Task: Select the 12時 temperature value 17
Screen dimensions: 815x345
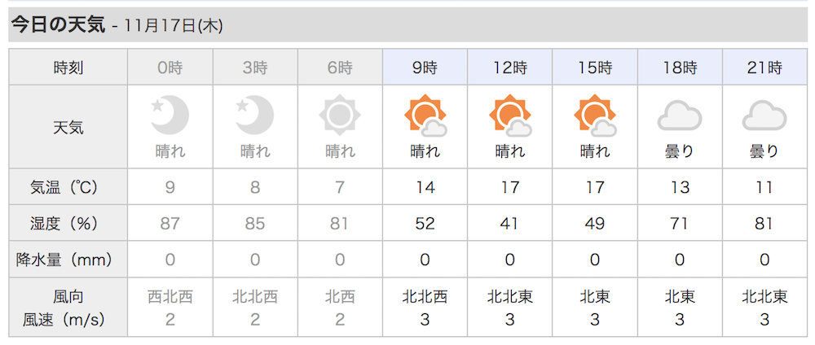Action: pos(510,187)
